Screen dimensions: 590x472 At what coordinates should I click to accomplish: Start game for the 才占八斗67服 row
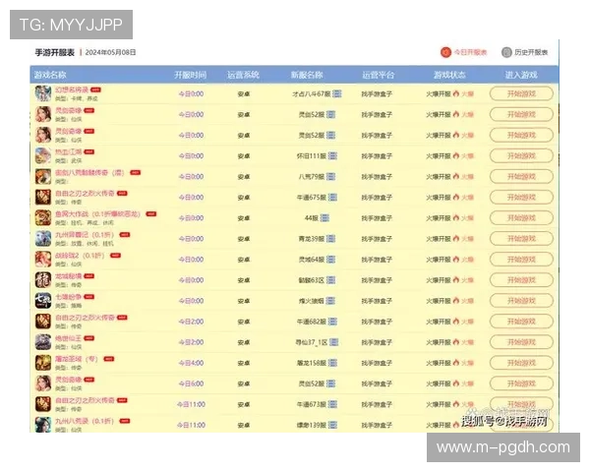click(x=521, y=93)
